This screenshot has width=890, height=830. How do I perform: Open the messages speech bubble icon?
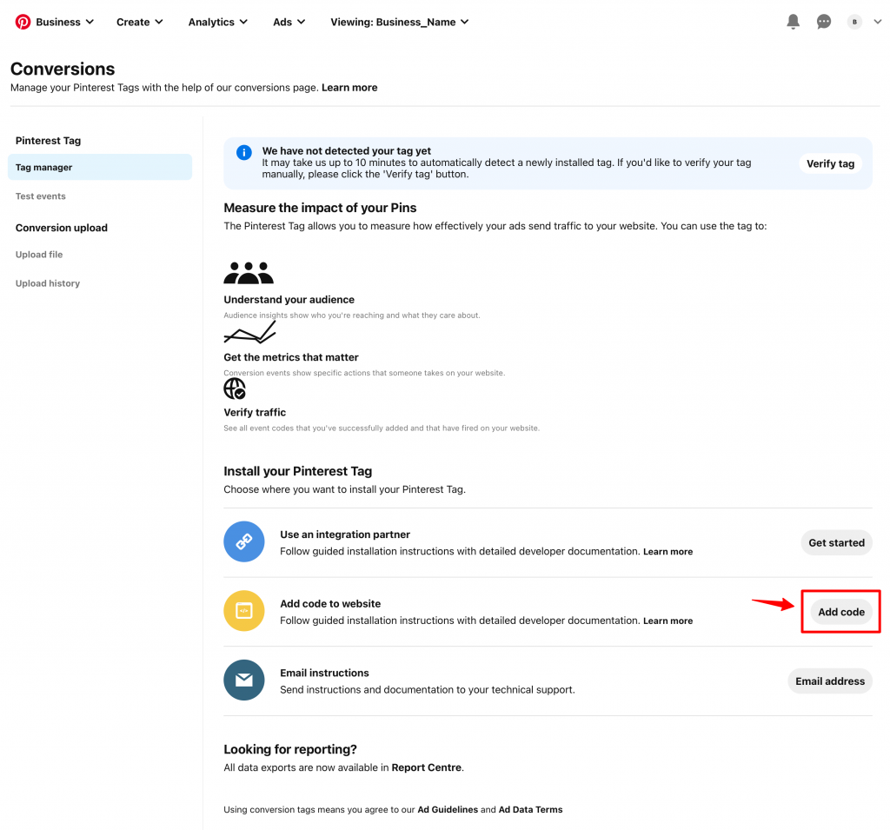[x=824, y=22]
